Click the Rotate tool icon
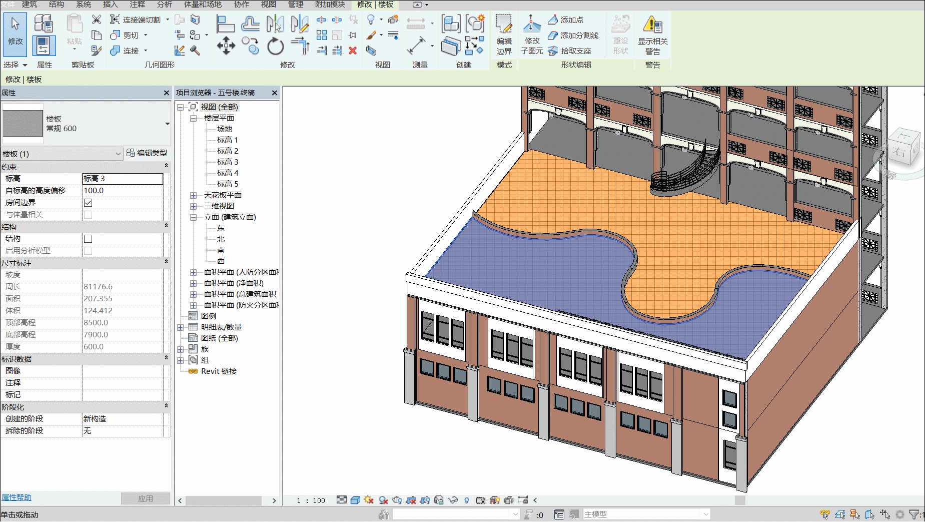The width and height of the screenshot is (925, 522). [275, 46]
